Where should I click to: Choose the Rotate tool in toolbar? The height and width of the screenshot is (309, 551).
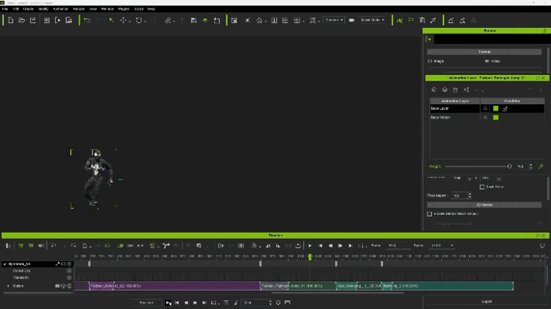[139, 21]
